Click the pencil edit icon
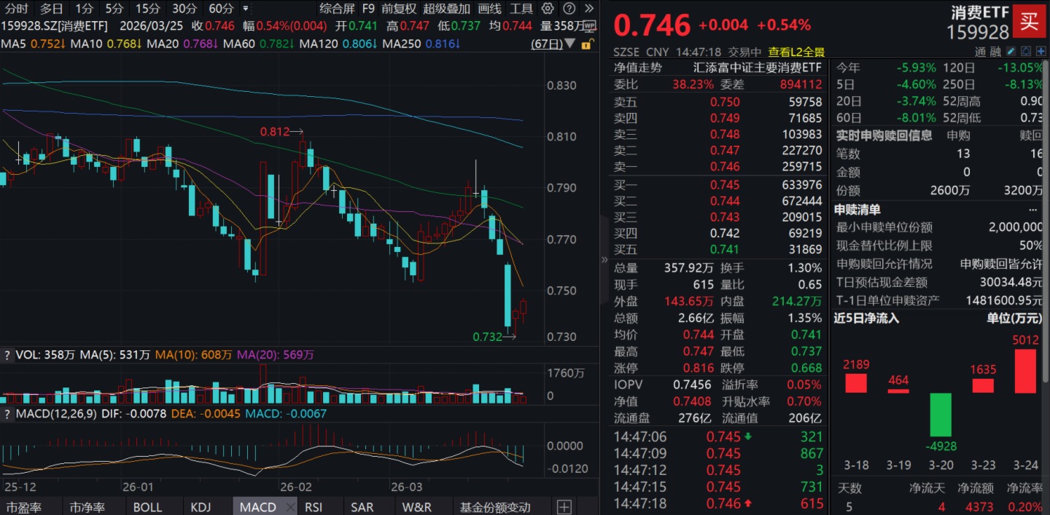 [x=1011, y=52]
